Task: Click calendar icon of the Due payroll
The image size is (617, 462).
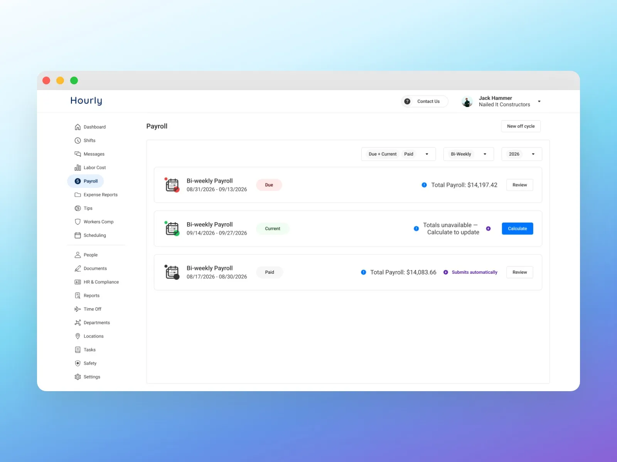Action: click(172, 185)
